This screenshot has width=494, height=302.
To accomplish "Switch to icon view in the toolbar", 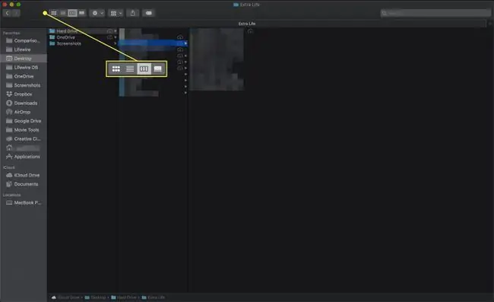I will 54,13.
